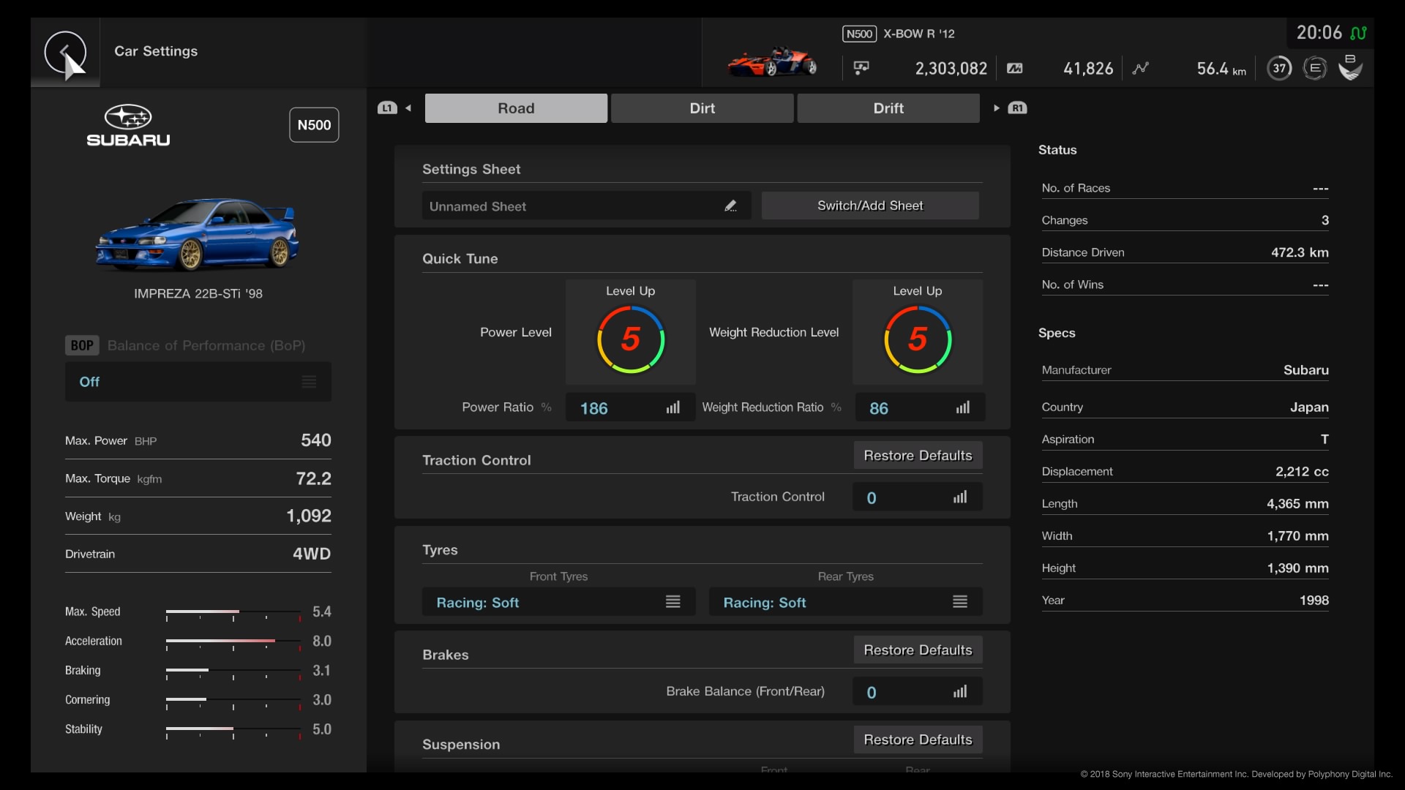The width and height of the screenshot is (1405, 790).
Task: Click the Car Settings title
Action: 156,51
